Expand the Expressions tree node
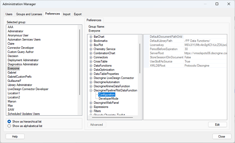 click(91, 107)
